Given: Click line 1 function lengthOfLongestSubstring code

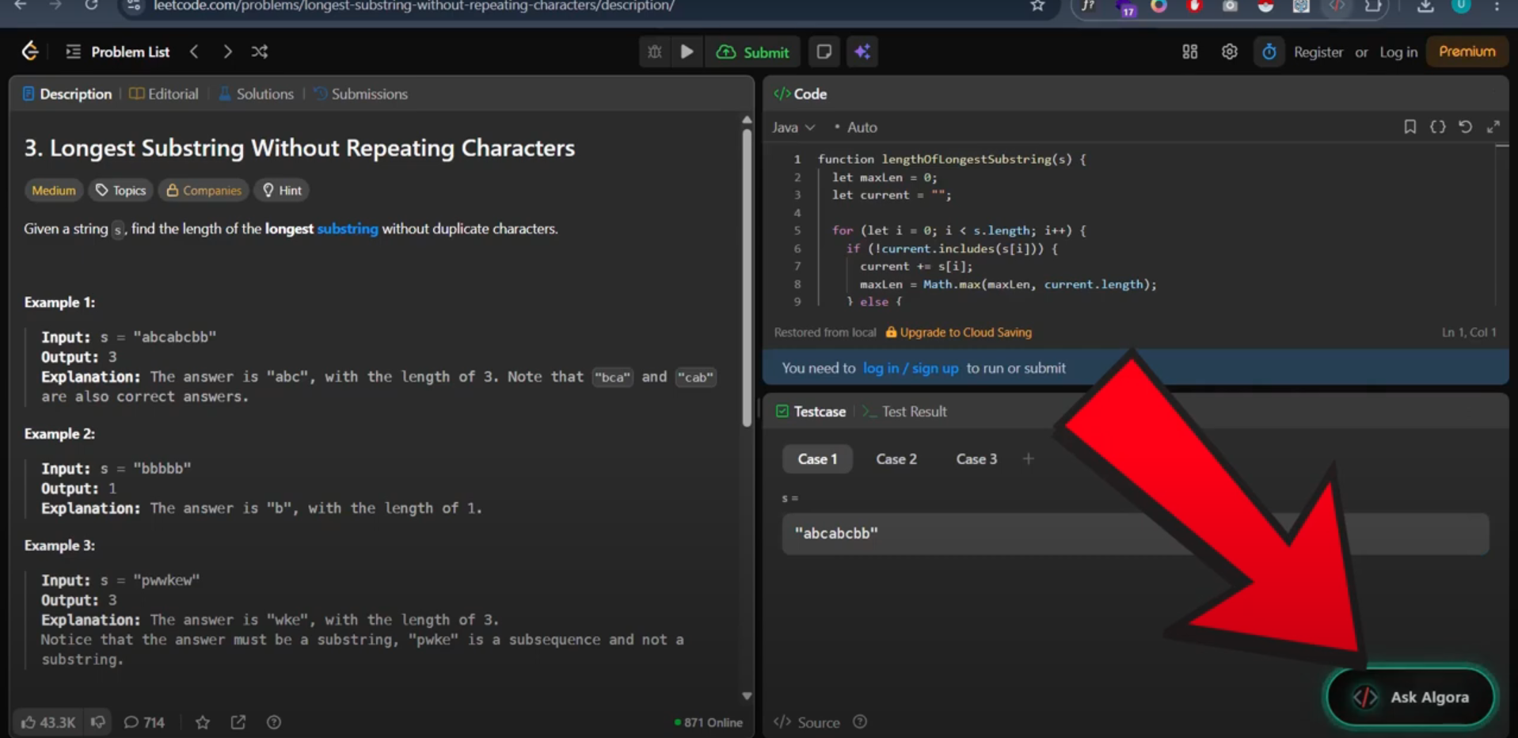Looking at the screenshot, I should pyautogui.click(x=952, y=159).
